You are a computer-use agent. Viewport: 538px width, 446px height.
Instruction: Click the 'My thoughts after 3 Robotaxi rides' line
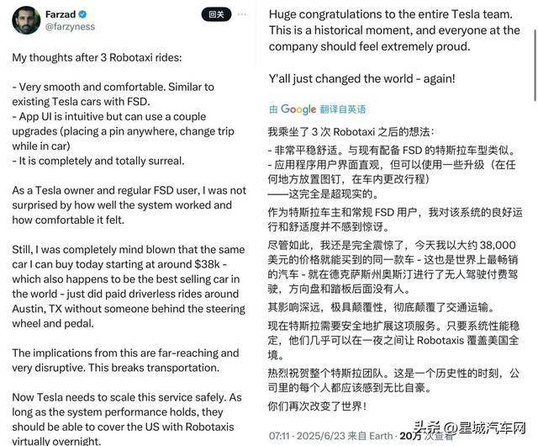pos(97,57)
